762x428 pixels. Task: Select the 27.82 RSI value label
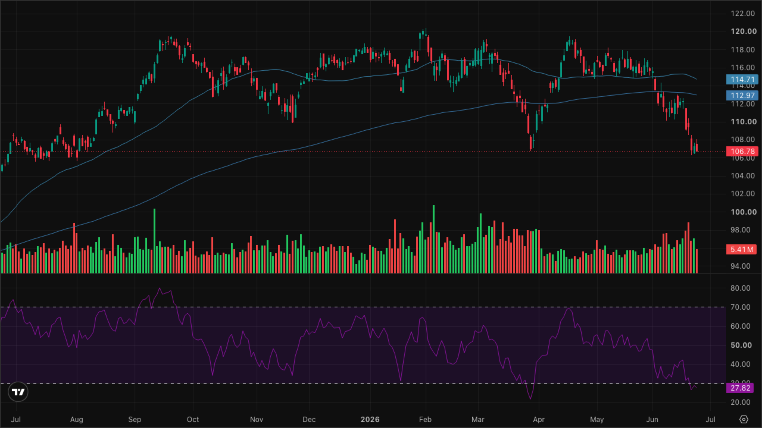click(x=740, y=388)
